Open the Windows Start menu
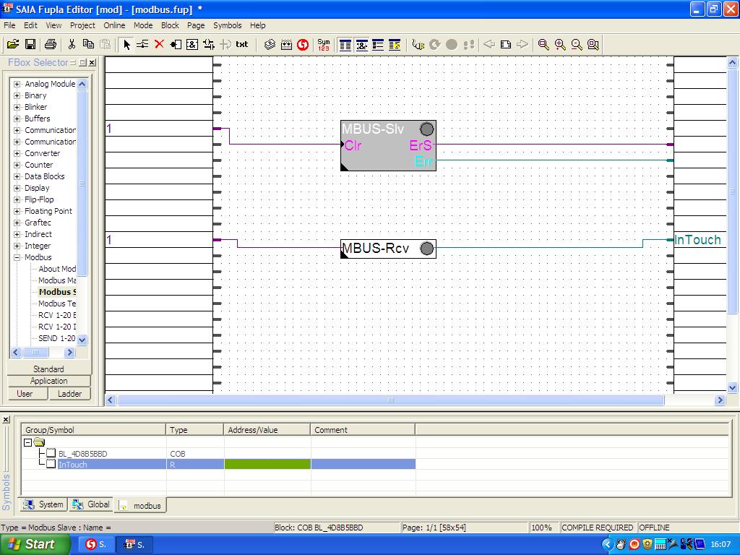 click(35, 544)
